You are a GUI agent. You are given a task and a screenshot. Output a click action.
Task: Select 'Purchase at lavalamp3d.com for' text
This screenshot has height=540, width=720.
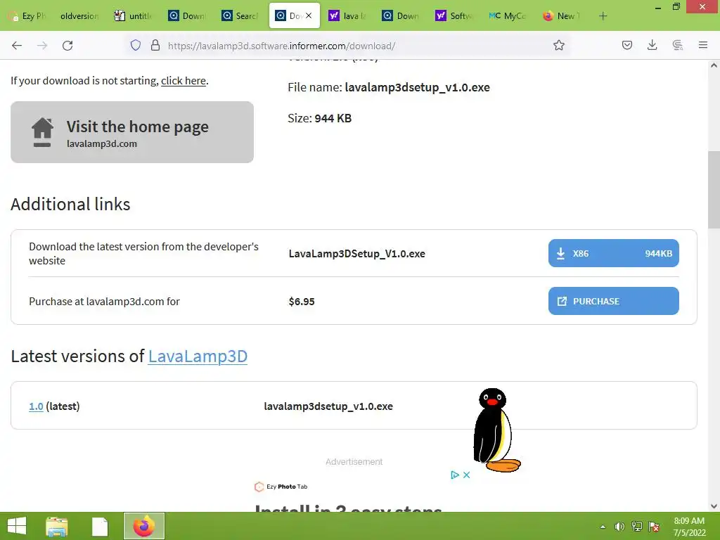pyautogui.click(x=104, y=302)
